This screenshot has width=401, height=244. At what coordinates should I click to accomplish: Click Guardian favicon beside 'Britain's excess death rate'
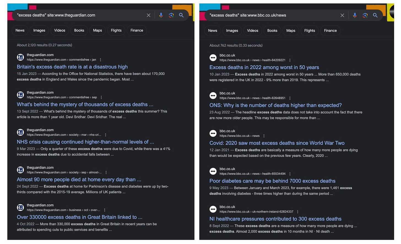20,57
